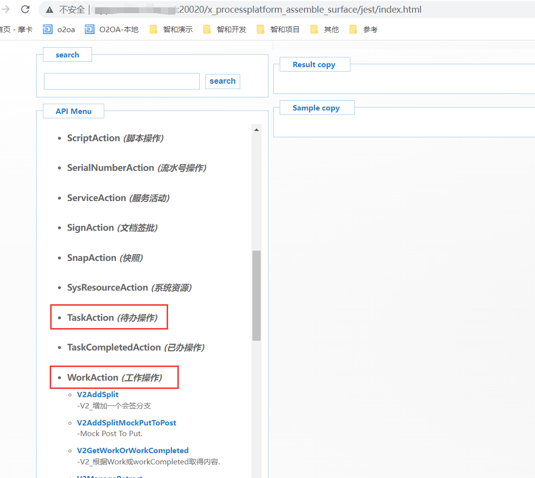Open the 其他 bookmarks folder
535x478 pixels.
pos(325,30)
